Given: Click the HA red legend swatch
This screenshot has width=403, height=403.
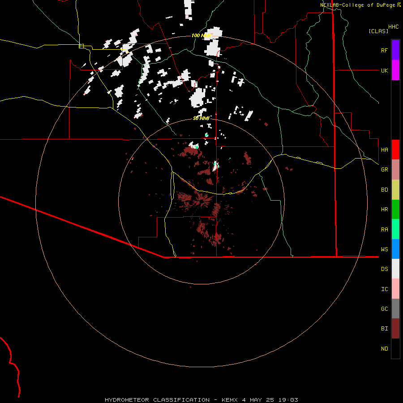Looking at the screenshot, I should pyautogui.click(x=395, y=150).
